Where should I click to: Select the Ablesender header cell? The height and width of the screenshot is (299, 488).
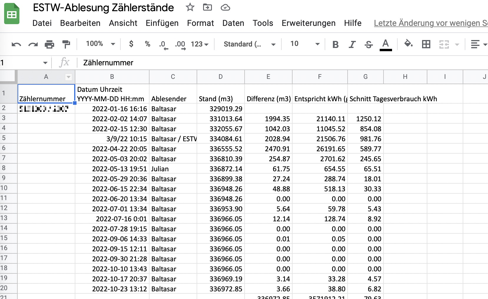tap(173, 94)
